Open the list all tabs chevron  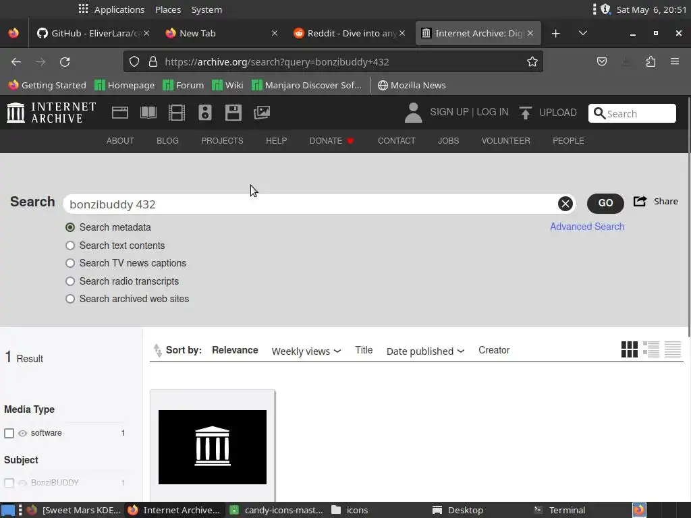click(583, 33)
